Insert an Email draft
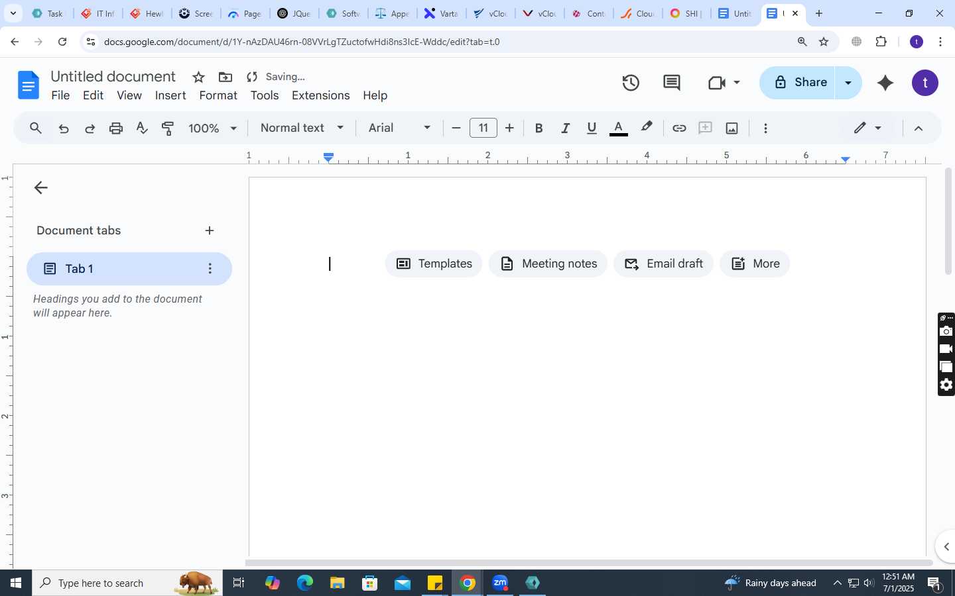This screenshot has height=596, width=955. (663, 264)
